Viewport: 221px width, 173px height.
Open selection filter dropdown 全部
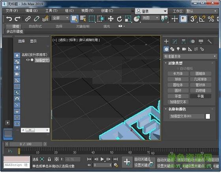(60, 18)
